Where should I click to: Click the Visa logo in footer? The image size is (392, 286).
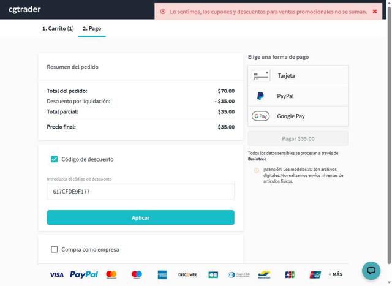56,275
